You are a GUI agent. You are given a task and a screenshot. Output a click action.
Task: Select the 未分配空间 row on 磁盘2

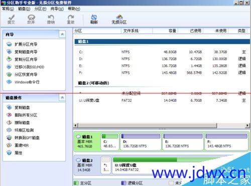(x=162, y=93)
